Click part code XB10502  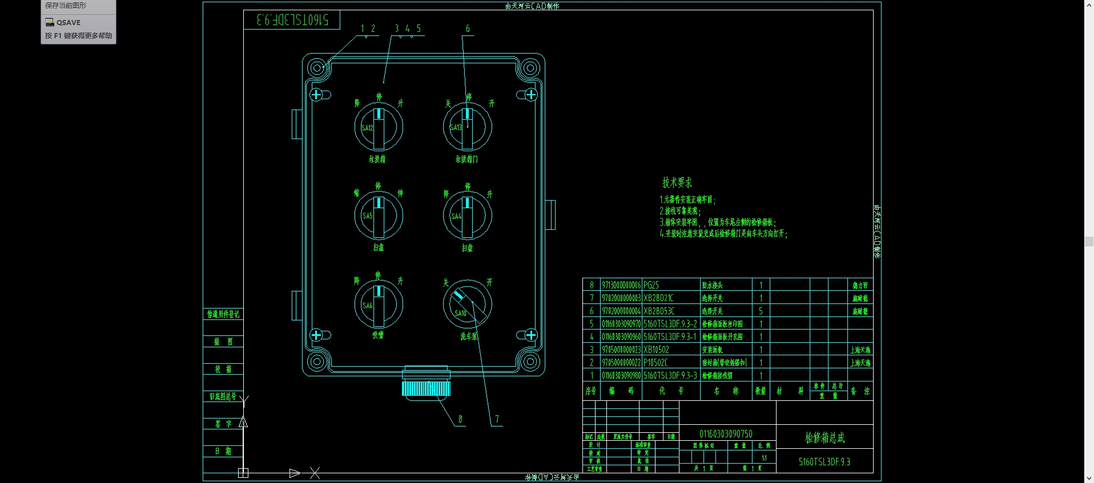click(x=656, y=350)
